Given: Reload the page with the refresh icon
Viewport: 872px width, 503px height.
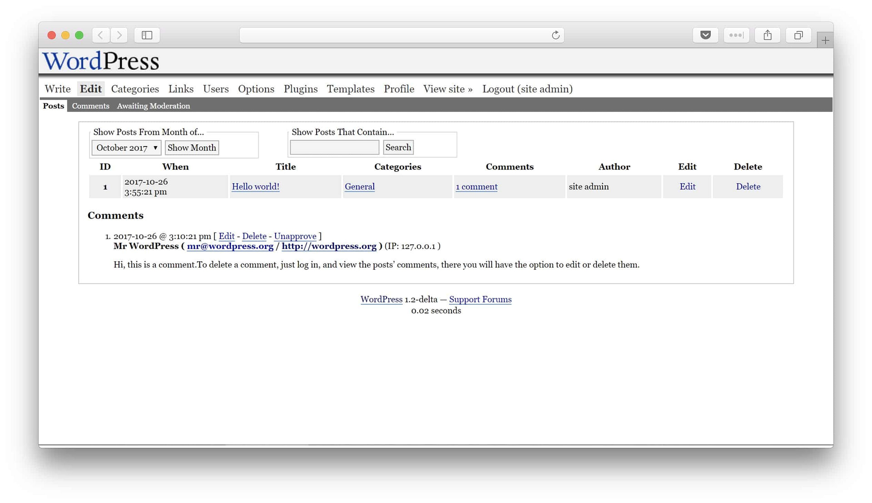Looking at the screenshot, I should point(555,35).
